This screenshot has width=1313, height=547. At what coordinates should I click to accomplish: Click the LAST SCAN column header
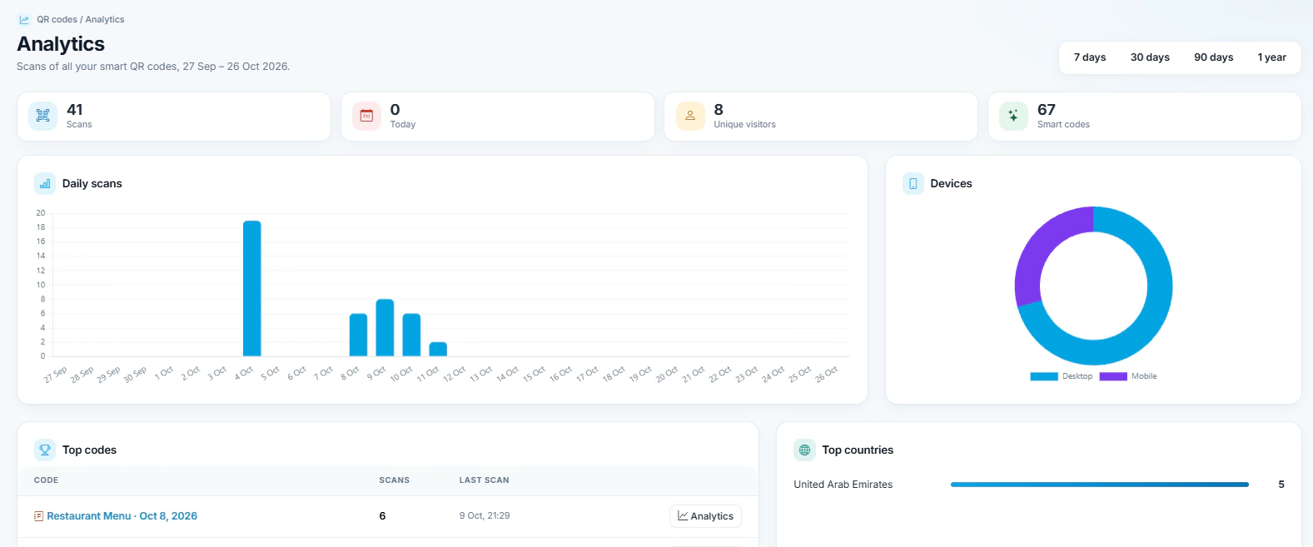485,480
